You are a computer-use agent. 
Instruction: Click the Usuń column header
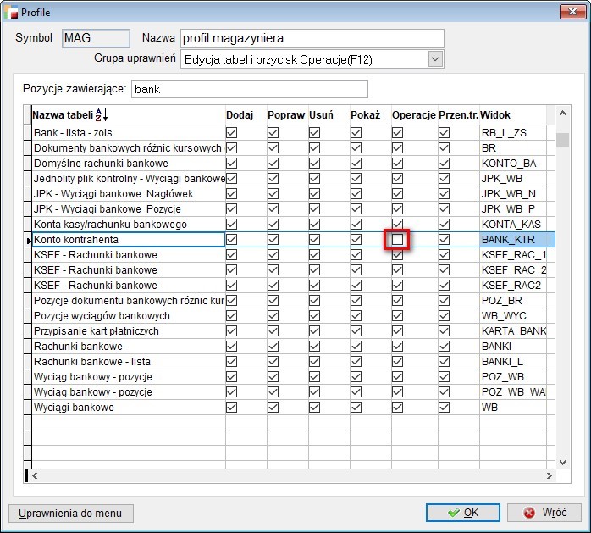pos(329,115)
